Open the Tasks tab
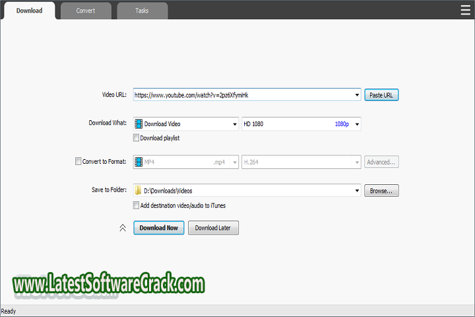Screen dimensions: 475x317 [142, 11]
